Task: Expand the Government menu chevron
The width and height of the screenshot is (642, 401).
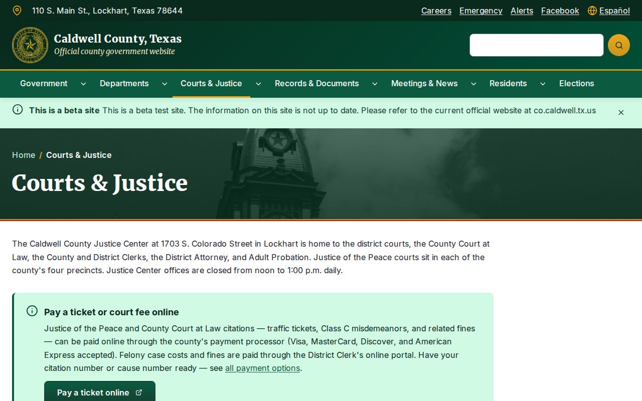Action: [83, 84]
